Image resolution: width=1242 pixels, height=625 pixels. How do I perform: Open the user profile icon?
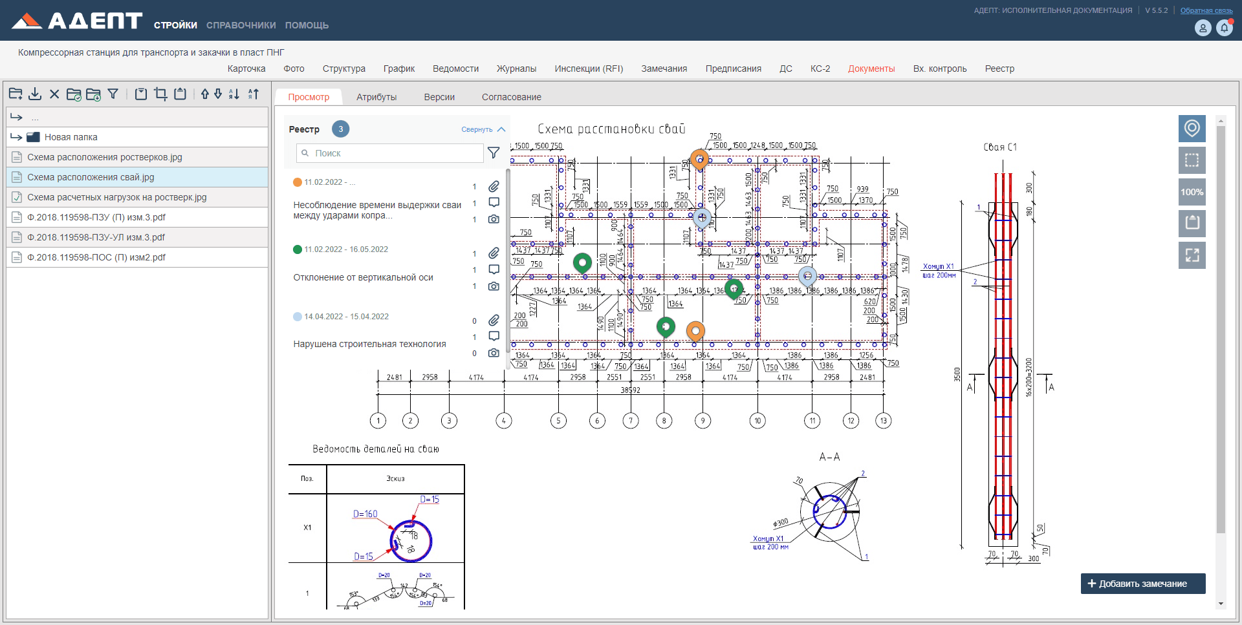(x=1203, y=28)
